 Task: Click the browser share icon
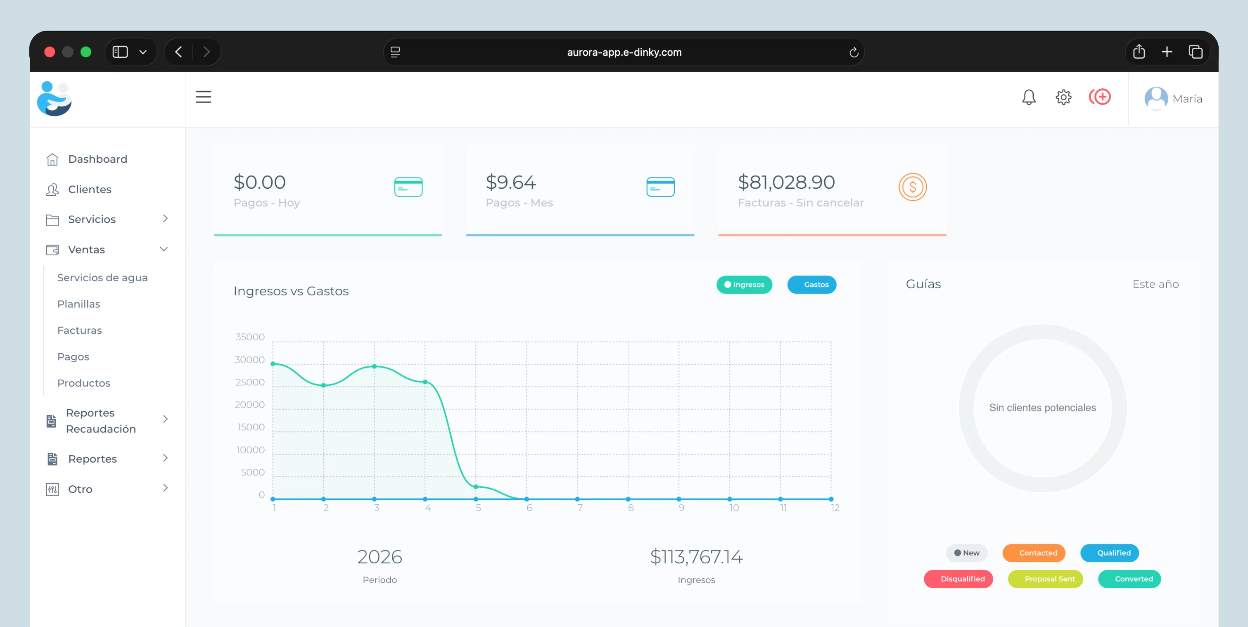(1139, 52)
